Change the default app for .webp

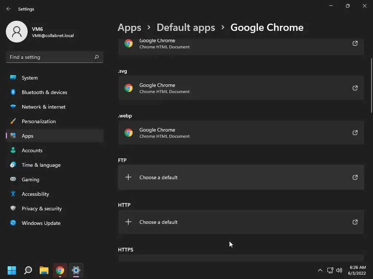(x=240, y=133)
